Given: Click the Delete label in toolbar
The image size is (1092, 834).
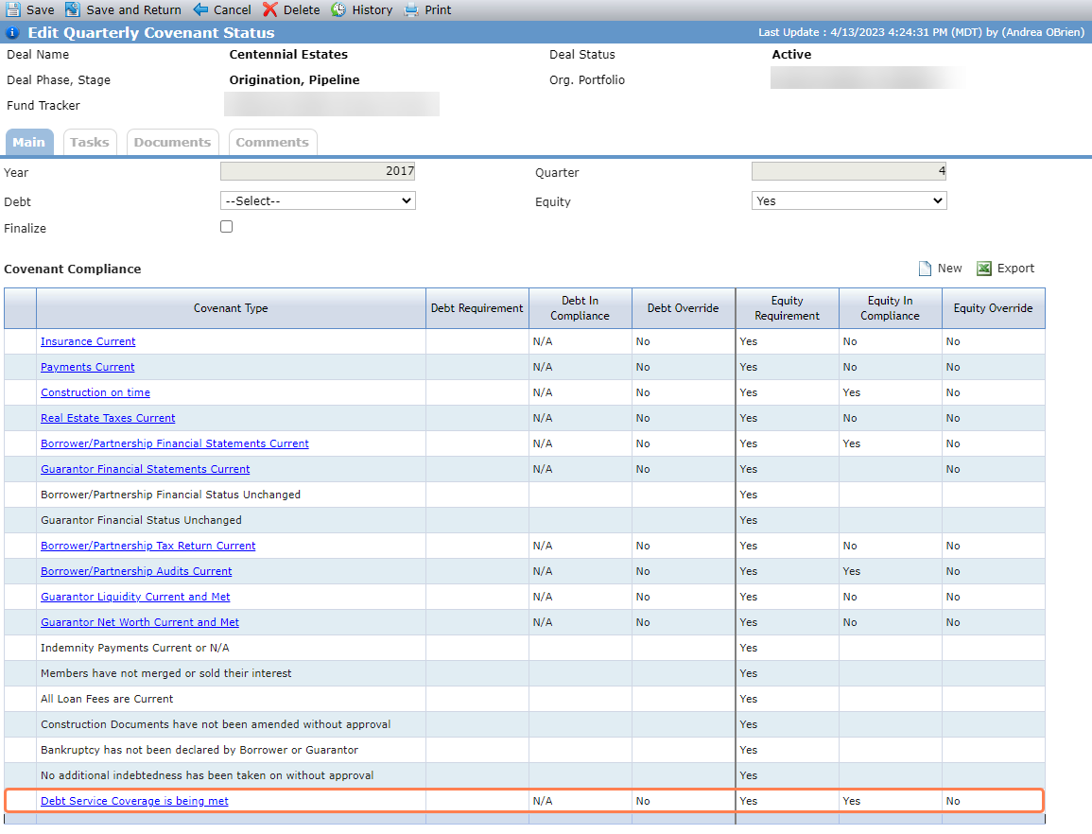Looking at the screenshot, I should [302, 9].
